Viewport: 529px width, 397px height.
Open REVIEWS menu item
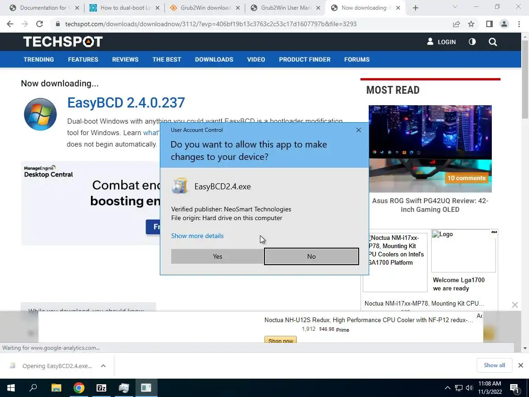[125, 59]
